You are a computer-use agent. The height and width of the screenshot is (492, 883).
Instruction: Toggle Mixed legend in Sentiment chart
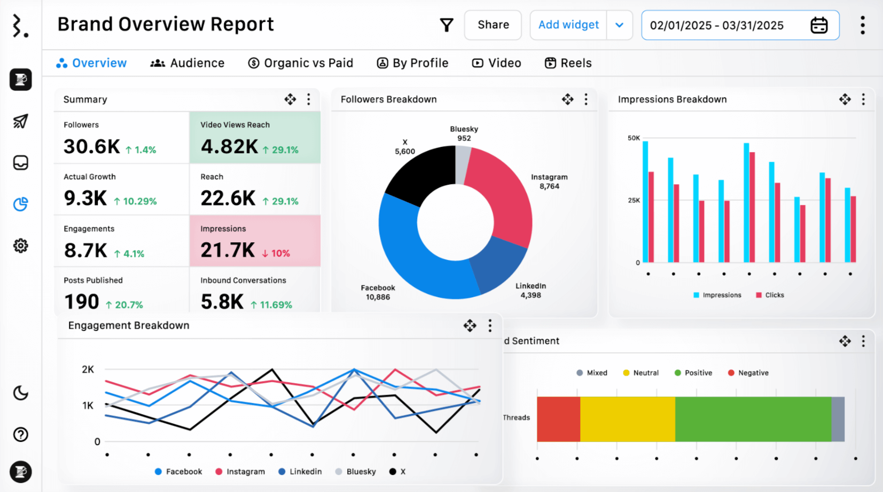click(592, 373)
